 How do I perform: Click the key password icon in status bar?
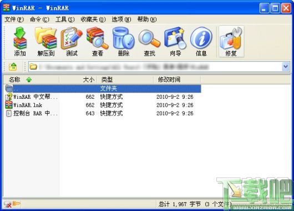click(16, 203)
